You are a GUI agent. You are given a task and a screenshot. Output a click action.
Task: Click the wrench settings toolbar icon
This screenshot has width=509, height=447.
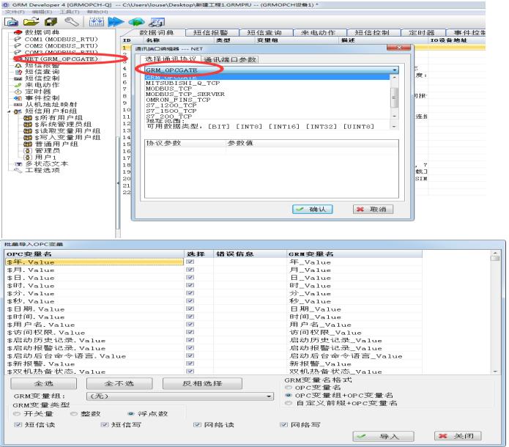pos(71,21)
